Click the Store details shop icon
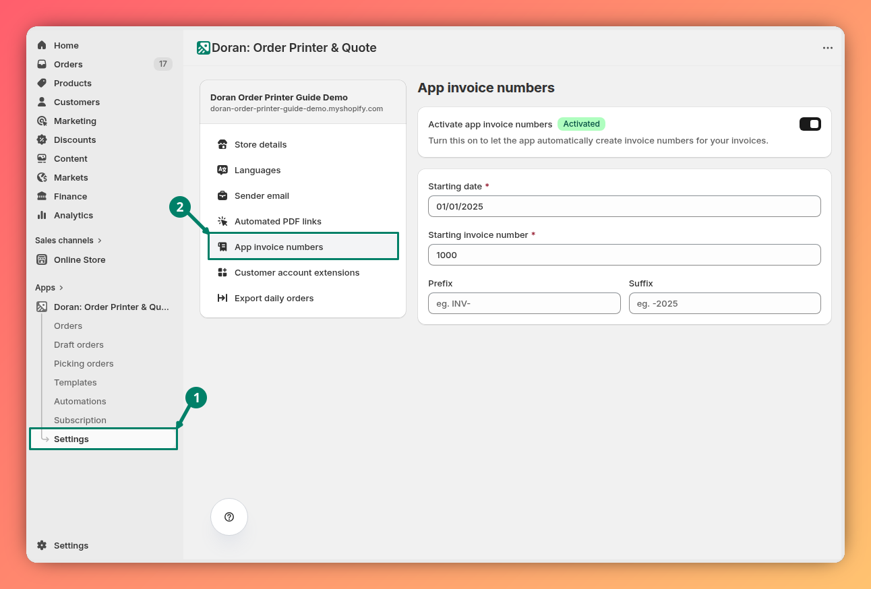Image resolution: width=871 pixels, height=589 pixels. (x=222, y=144)
